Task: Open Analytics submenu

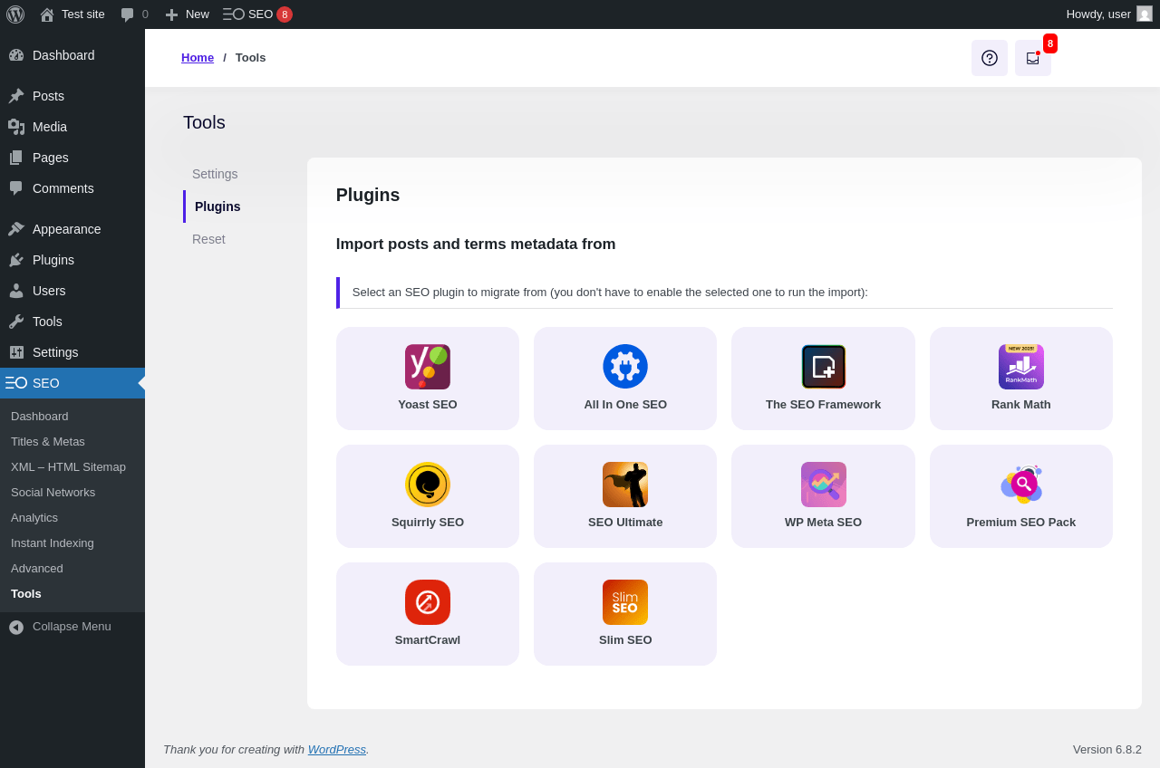Action: (x=34, y=518)
